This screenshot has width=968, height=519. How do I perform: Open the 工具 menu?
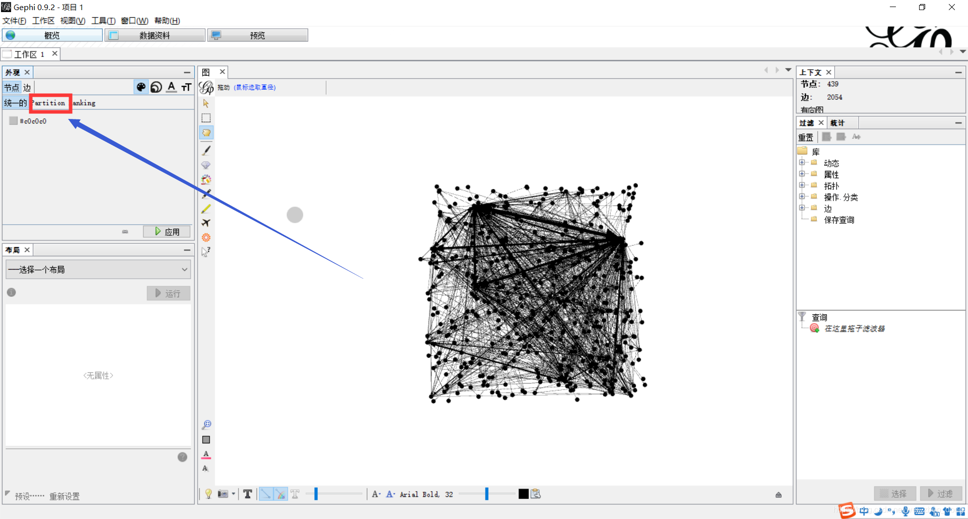[103, 21]
